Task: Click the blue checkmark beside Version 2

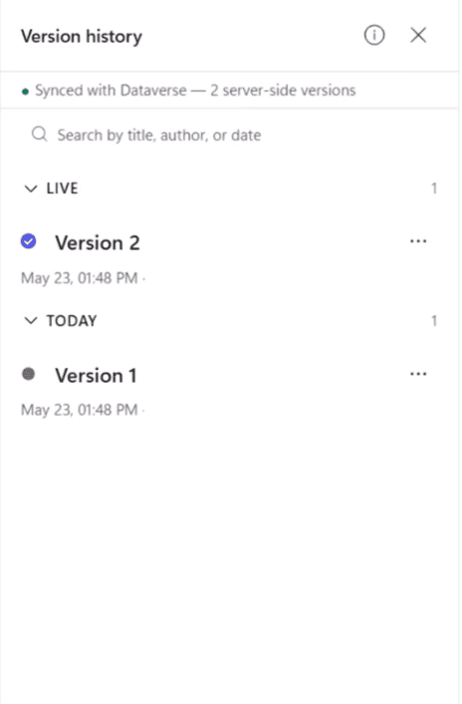Action: 29,241
